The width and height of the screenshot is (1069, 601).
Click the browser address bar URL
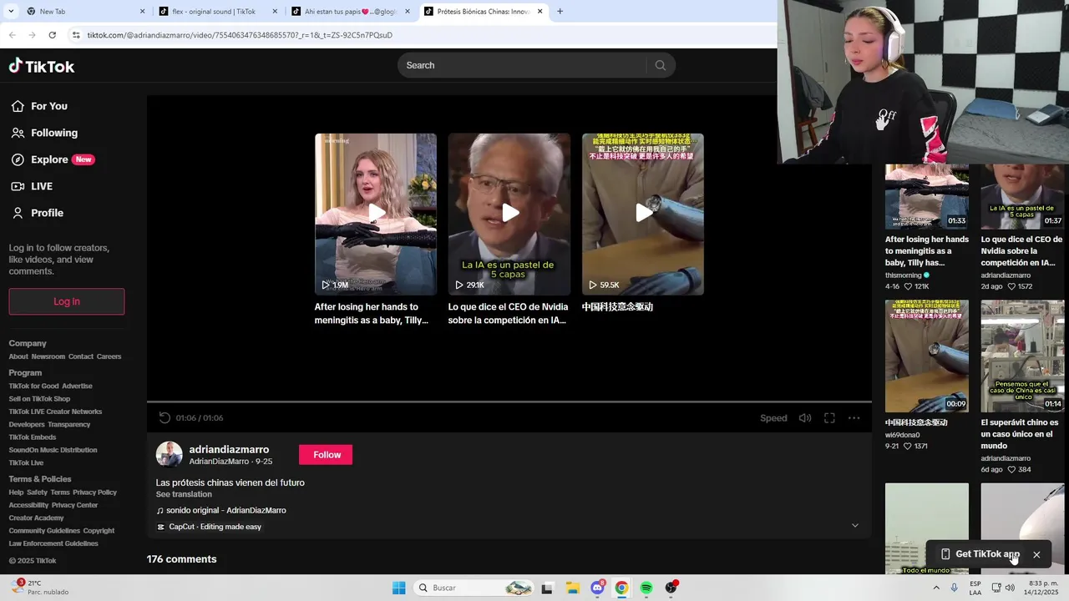[240, 35]
